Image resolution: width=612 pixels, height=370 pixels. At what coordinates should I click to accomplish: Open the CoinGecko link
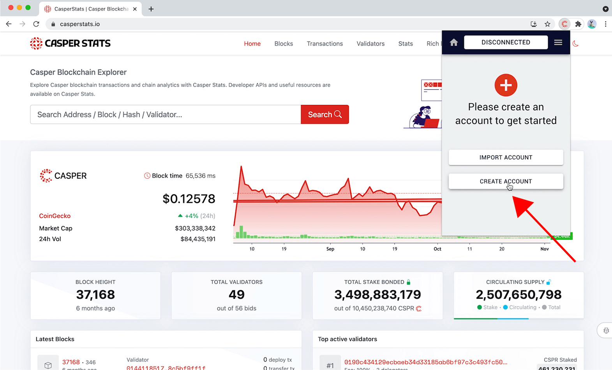coord(55,216)
